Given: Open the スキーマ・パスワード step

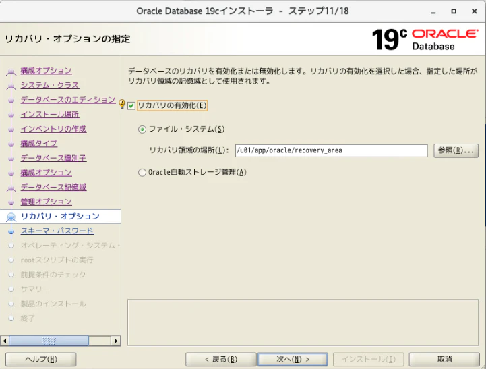Looking at the screenshot, I should pyautogui.click(x=57, y=231).
